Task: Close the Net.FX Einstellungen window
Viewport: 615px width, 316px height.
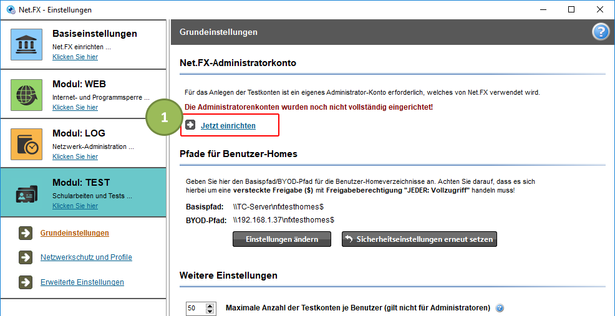Action: point(599,9)
